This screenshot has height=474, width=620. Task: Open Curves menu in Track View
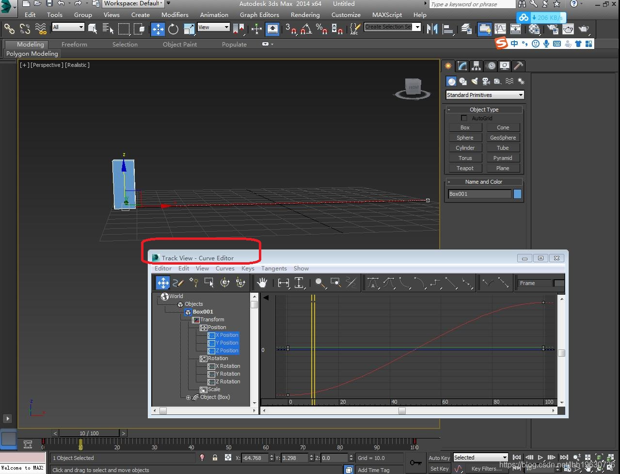pos(225,269)
